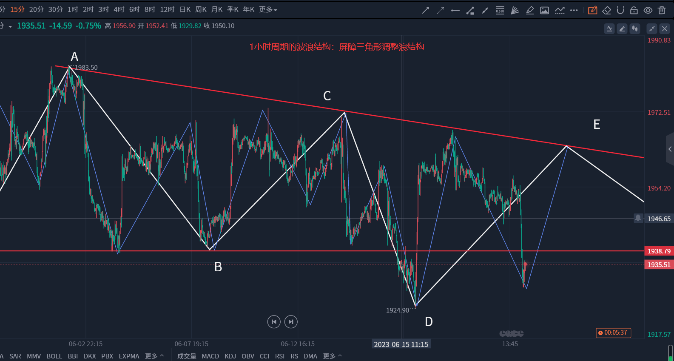Click the 1938.79 red price line label

pyautogui.click(x=659, y=251)
